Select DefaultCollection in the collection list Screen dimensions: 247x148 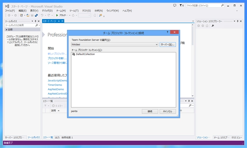(84, 54)
